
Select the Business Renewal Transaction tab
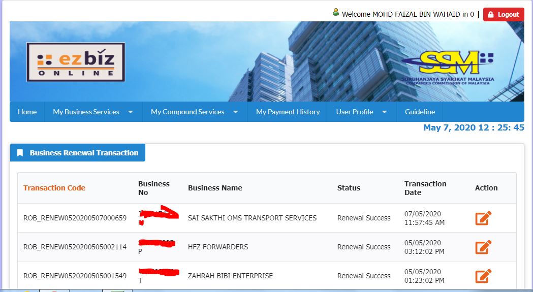[x=78, y=153]
